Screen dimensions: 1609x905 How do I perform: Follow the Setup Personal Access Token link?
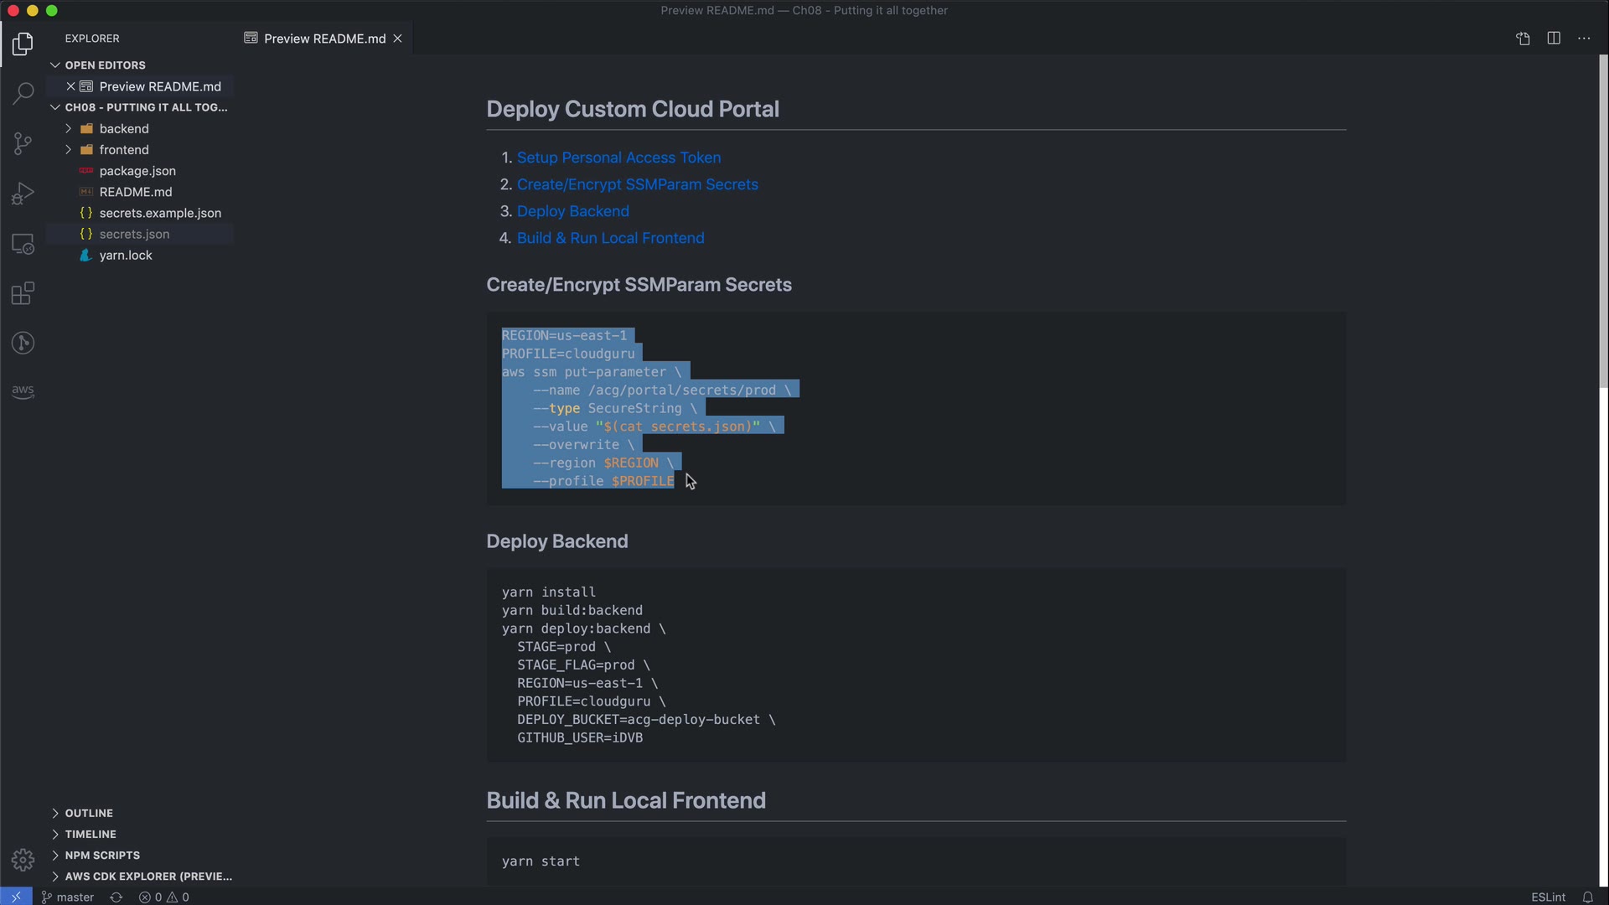[618, 158]
